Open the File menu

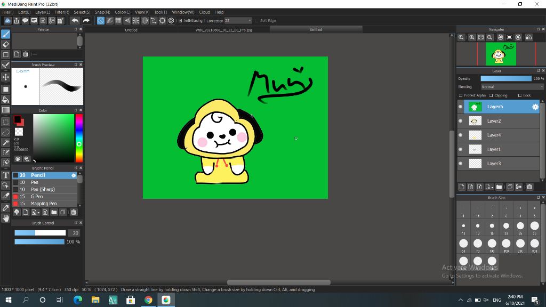(7, 12)
